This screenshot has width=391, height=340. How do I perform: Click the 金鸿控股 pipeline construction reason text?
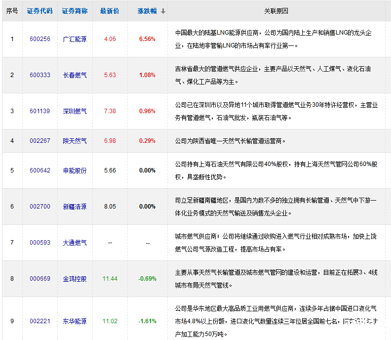276,279
